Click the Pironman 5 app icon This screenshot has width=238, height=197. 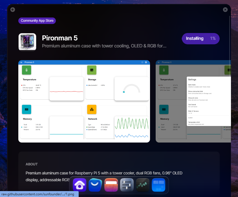coord(27,42)
